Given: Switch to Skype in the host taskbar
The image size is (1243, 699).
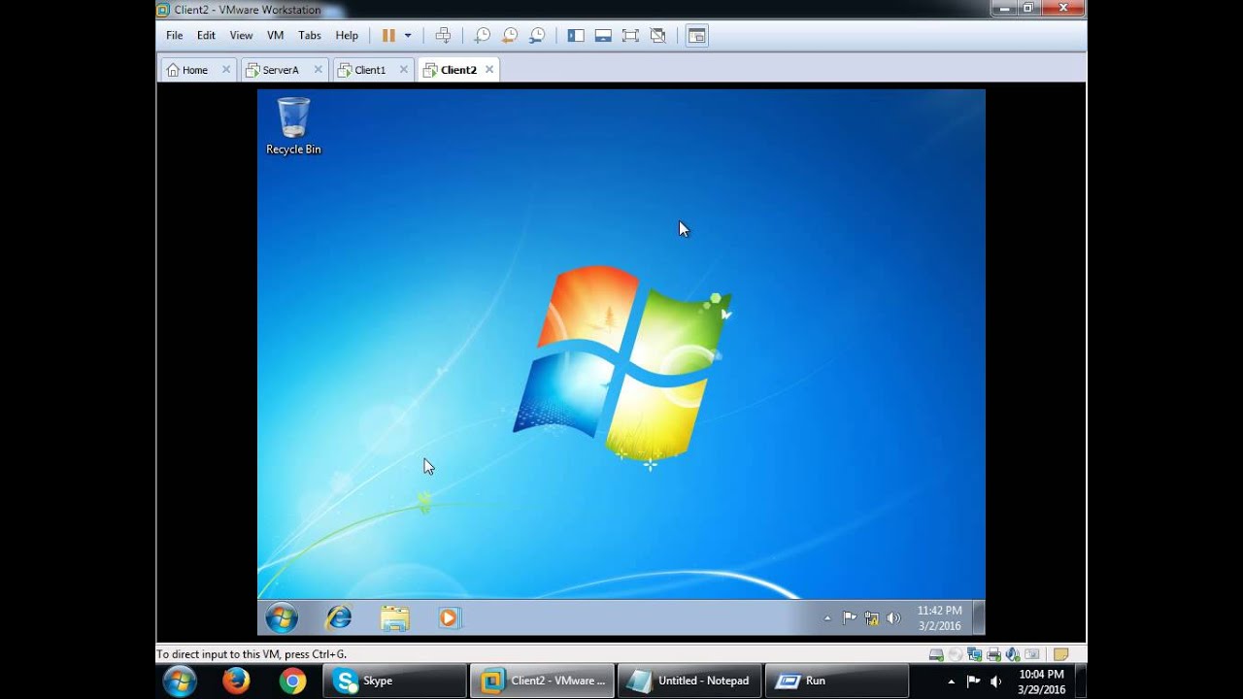Looking at the screenshot, I should [394, 682].
